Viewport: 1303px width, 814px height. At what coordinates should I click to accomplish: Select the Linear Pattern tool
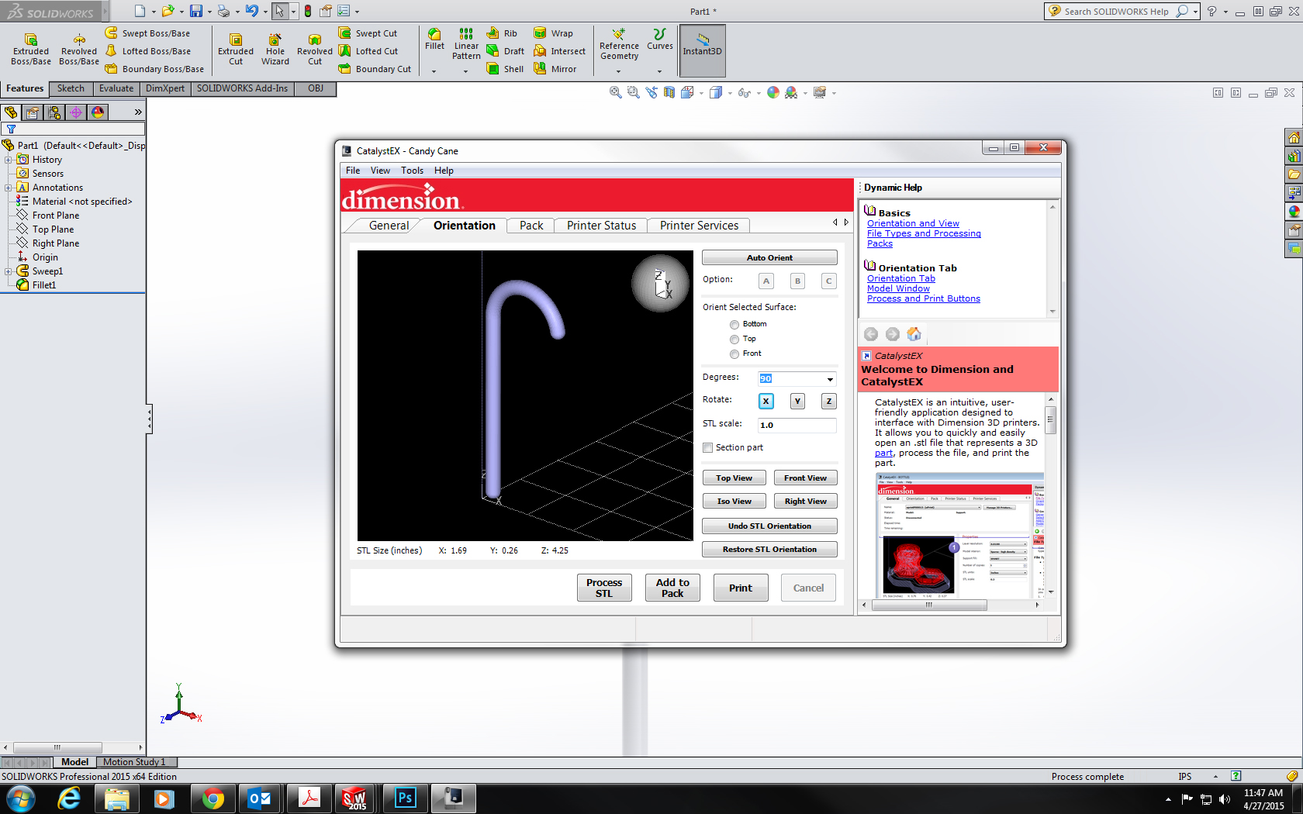click(466, 44)
